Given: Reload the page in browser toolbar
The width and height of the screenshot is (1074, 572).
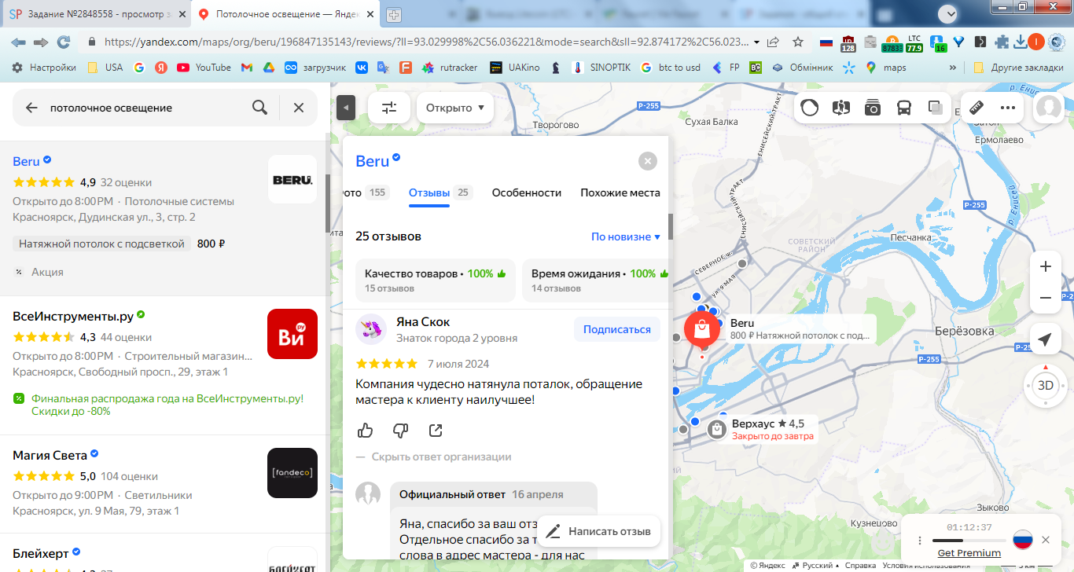Looking at the screenshot, I should [64, 42].
